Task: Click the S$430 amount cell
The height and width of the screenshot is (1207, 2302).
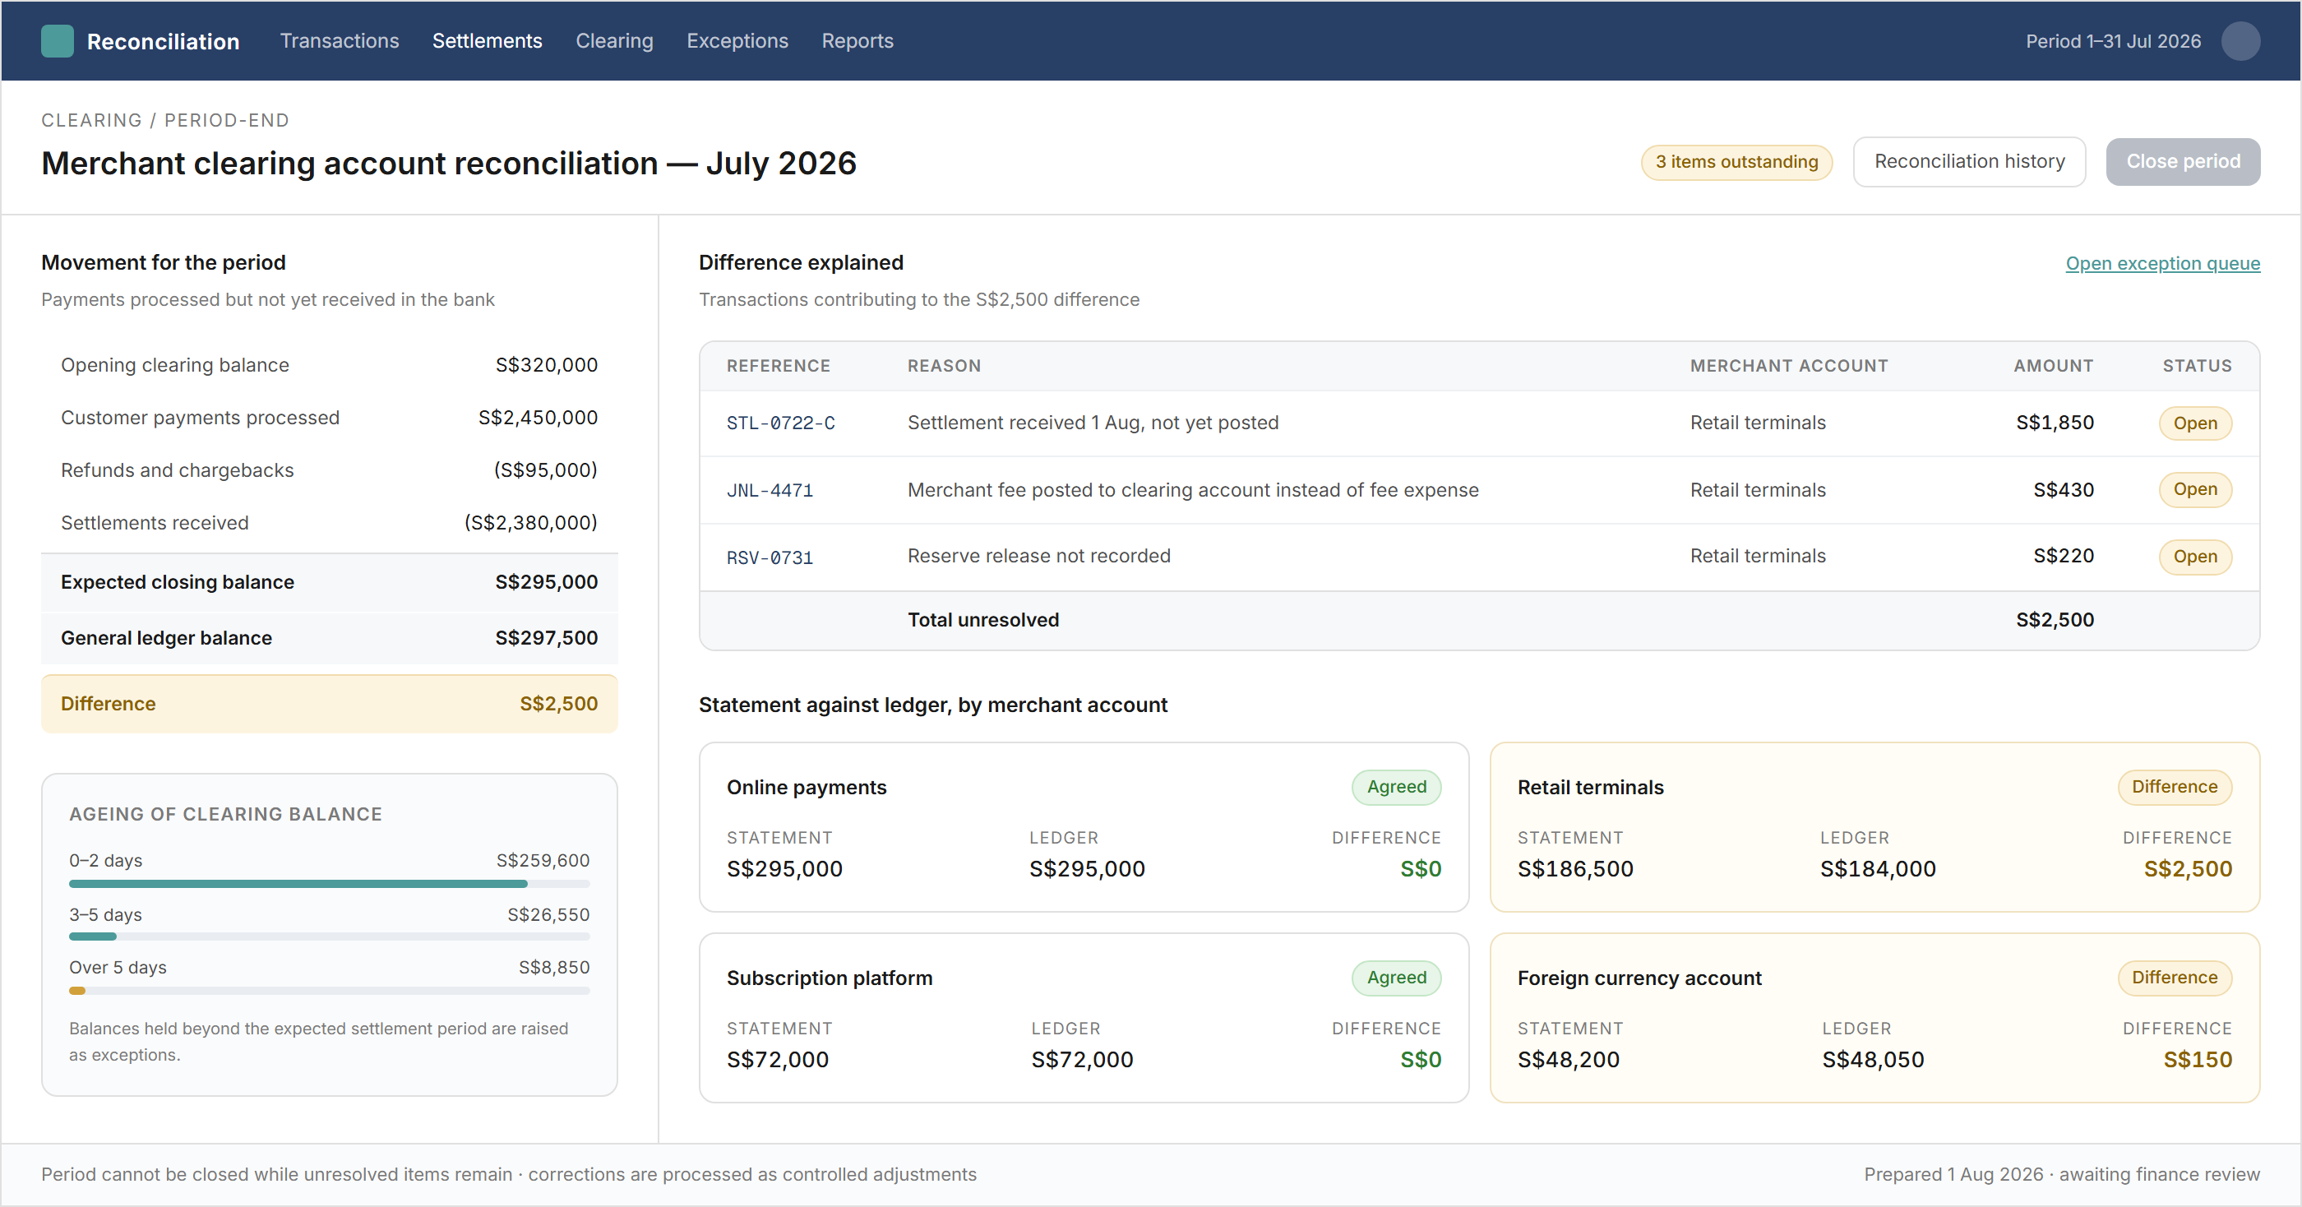Action: 2063,489
